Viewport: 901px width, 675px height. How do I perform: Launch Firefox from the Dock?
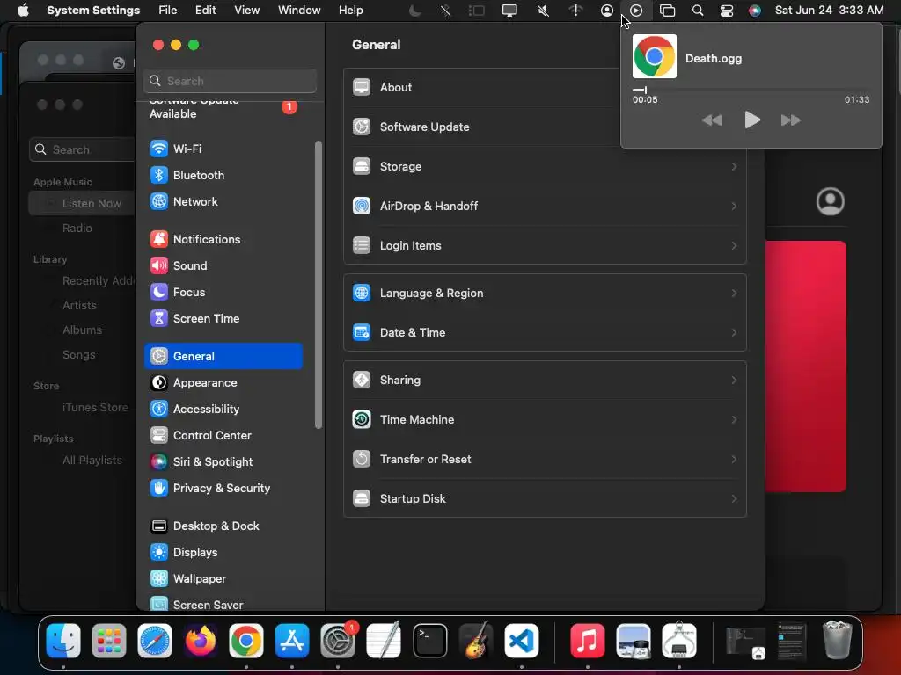[x=201, y=641]
